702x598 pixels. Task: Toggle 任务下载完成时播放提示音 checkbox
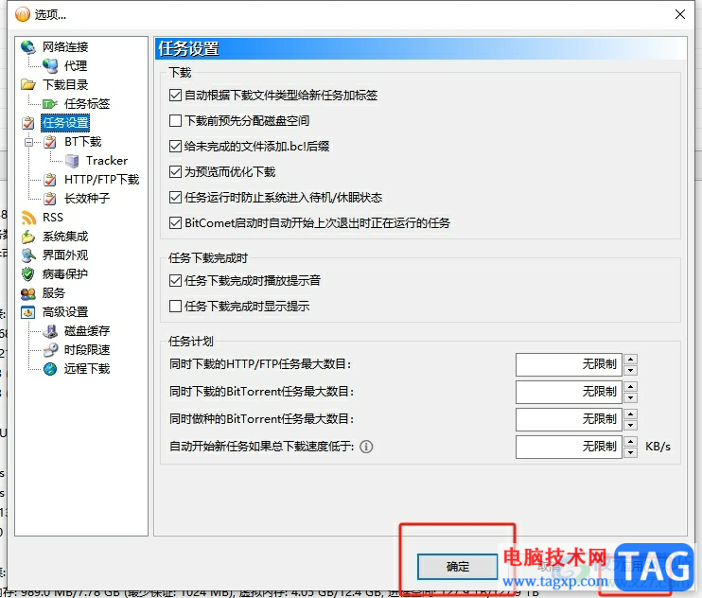point(176,281)
